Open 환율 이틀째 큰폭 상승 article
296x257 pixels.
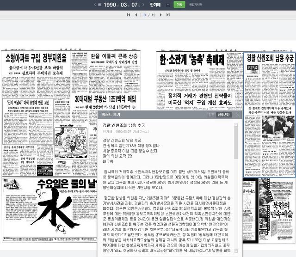(x=114, y=56)
